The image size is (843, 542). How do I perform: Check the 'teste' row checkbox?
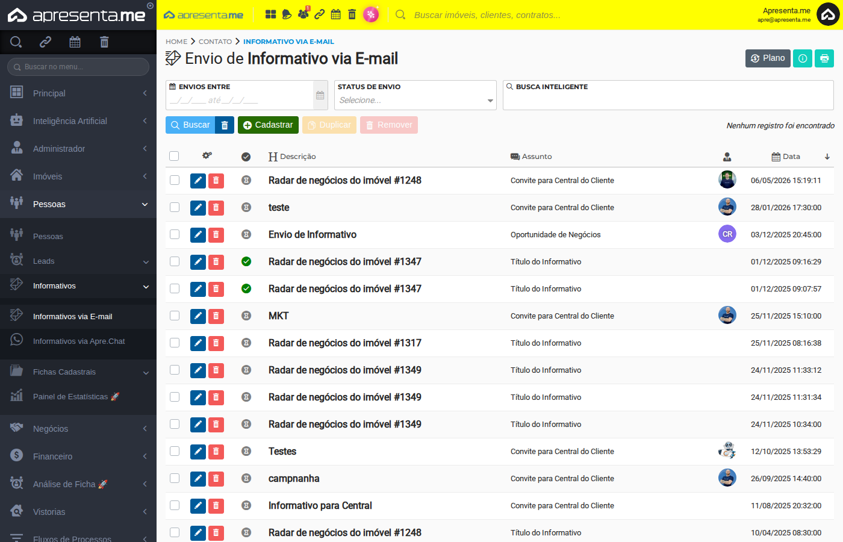point(175,207)
